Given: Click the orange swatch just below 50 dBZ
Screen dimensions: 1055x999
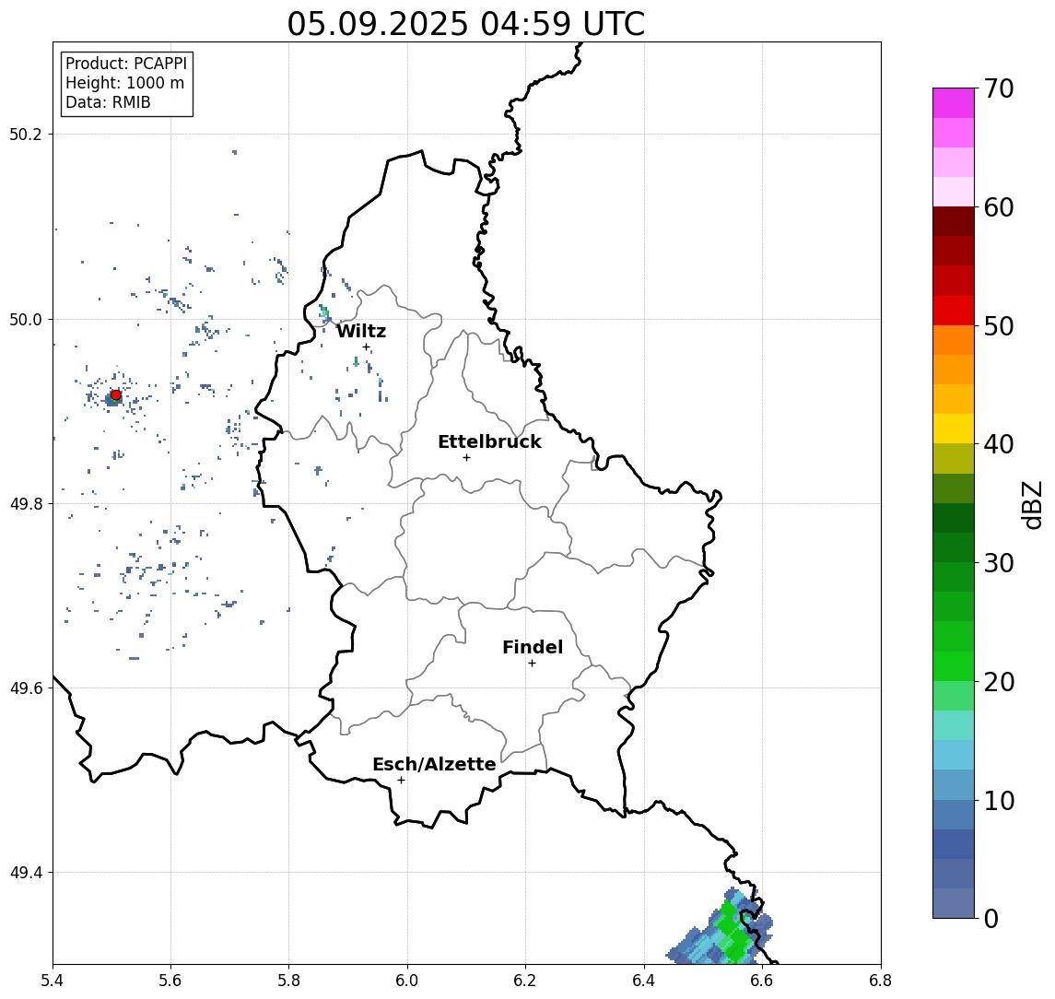Looking at the screenshot, I should coord(954,340).
